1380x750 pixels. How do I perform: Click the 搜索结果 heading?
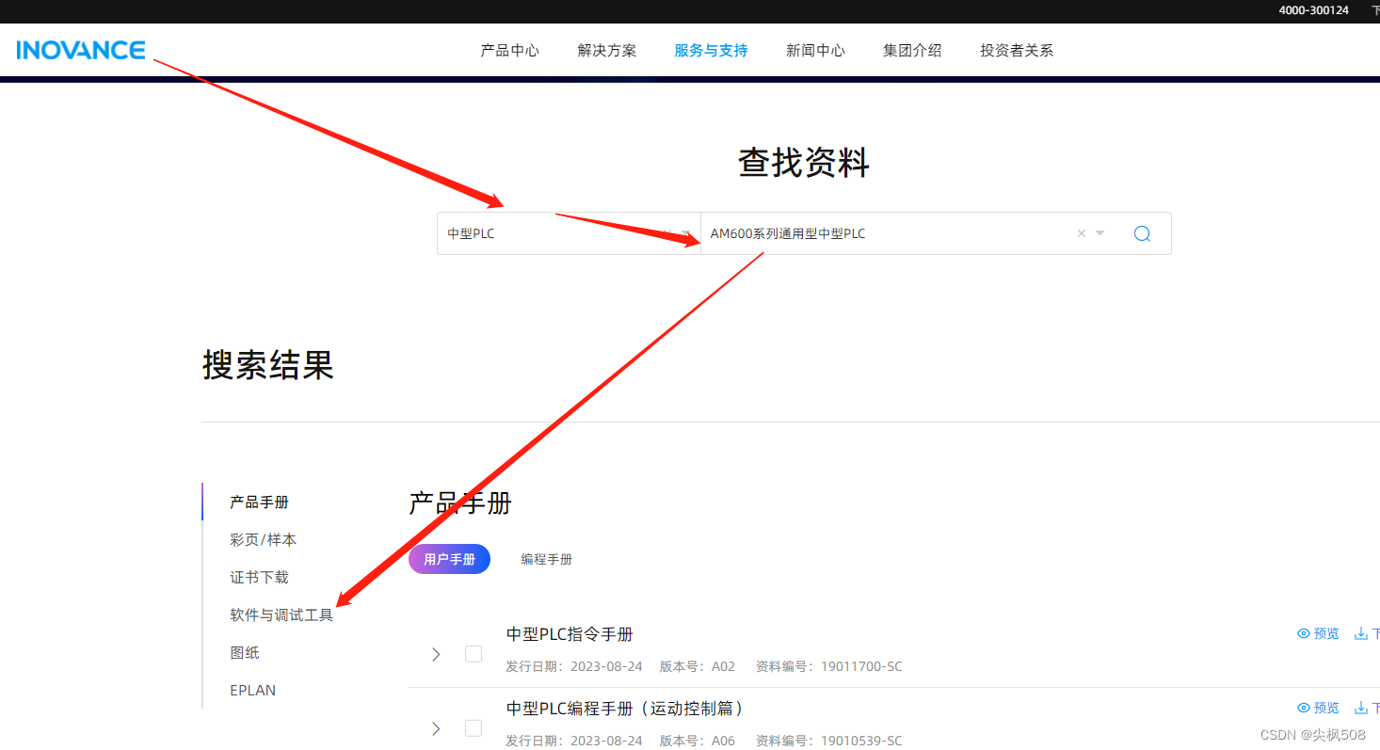pyautogui.click(x=268, y=365)
